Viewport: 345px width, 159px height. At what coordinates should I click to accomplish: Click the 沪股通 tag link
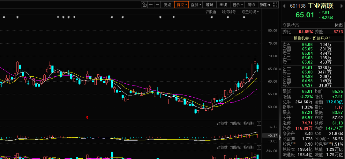(211, 12)
